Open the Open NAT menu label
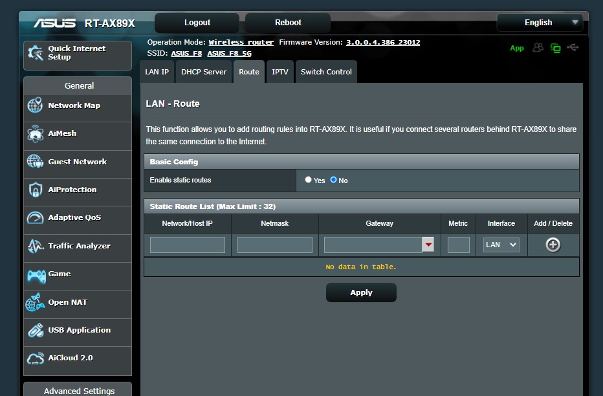 (x=68, y=302)
